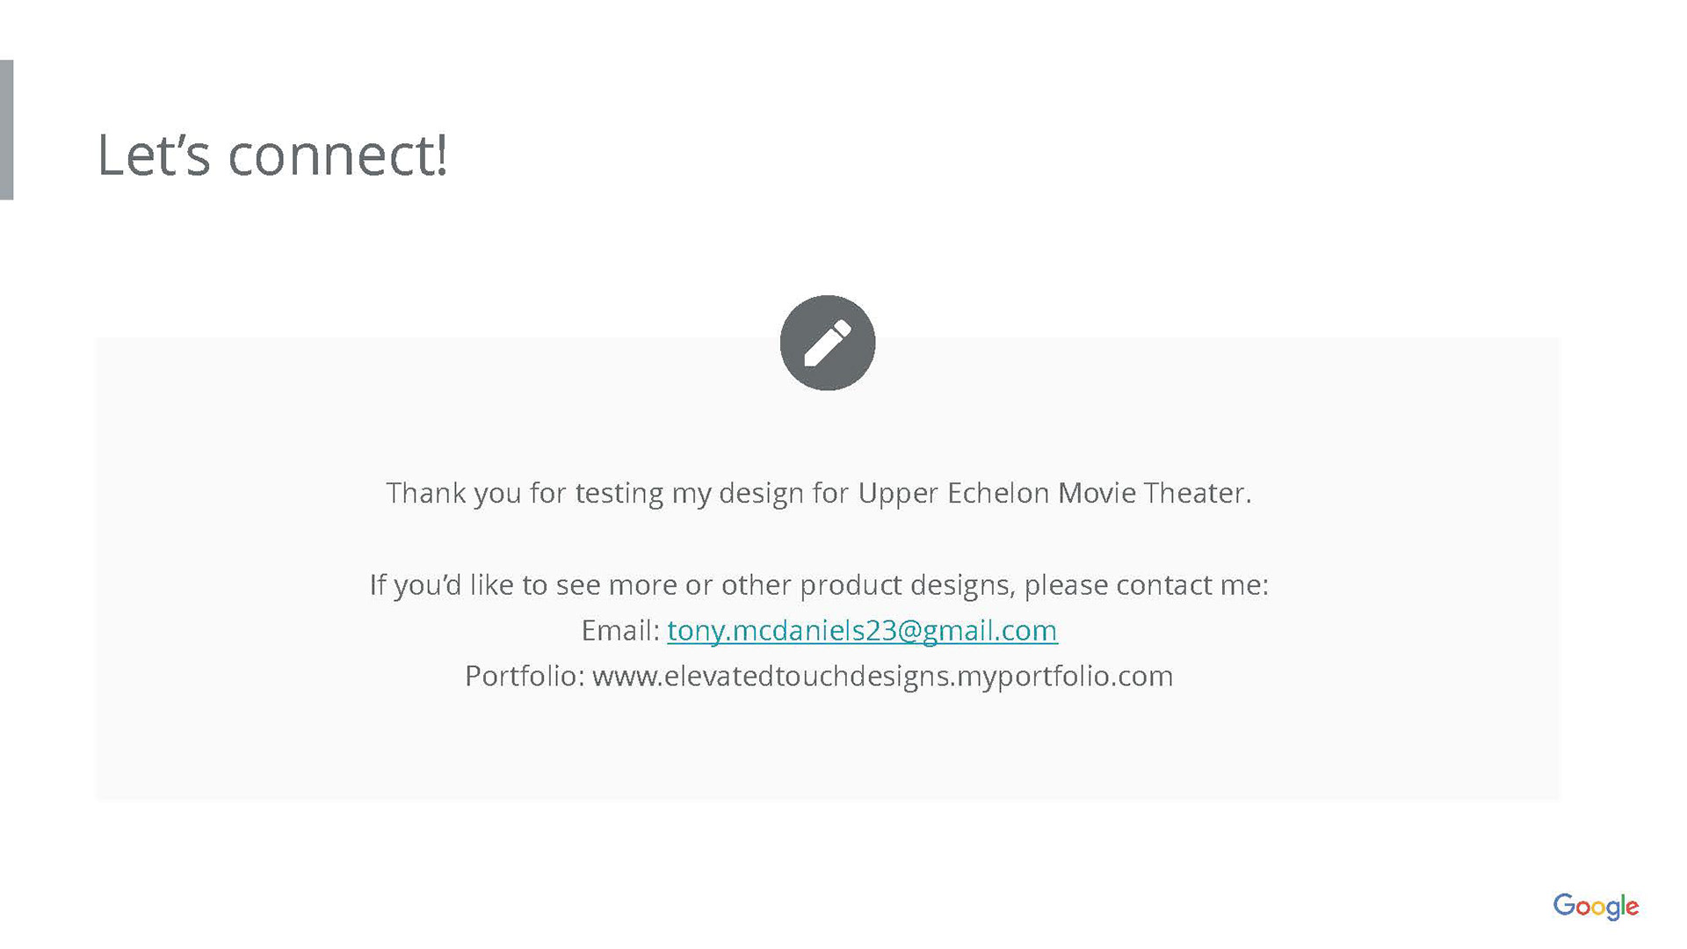Click the red letter e in Google logo
The image size is (1687, 949).
(1632, 907)
